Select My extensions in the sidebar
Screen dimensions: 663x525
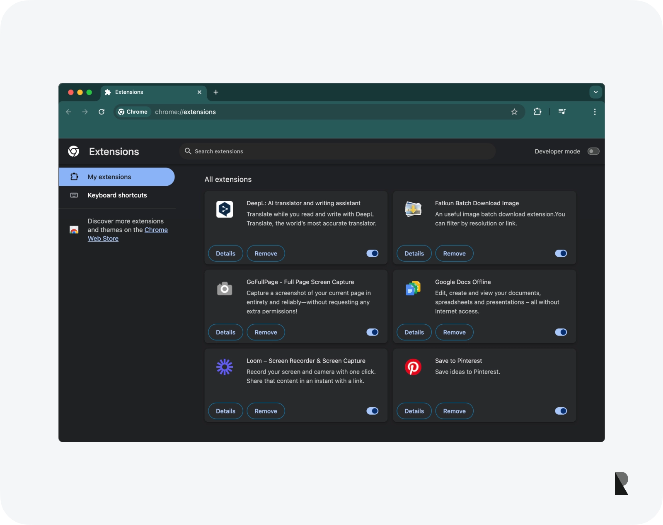pyautogui.click(x=116, y=177)
